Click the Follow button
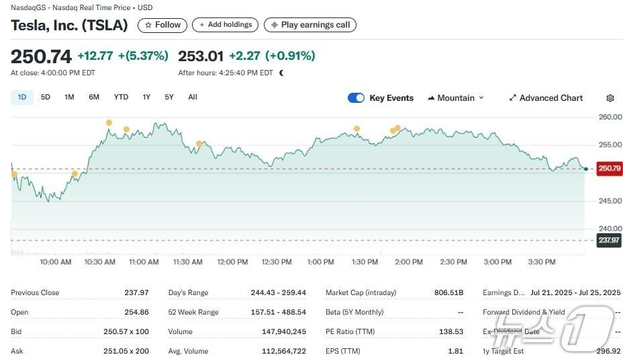This screenshot has height=361, width=623. pyautogui.click(x=163, y=25)
